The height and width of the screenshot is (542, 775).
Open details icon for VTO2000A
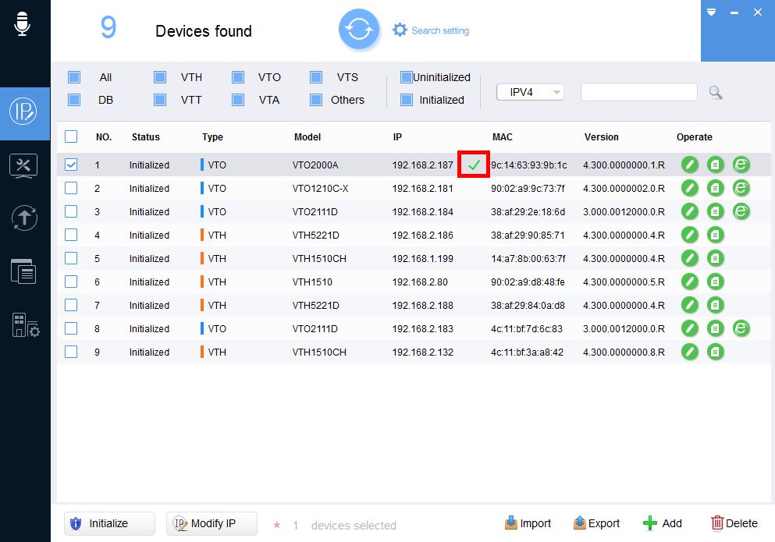tap(715, 165)
